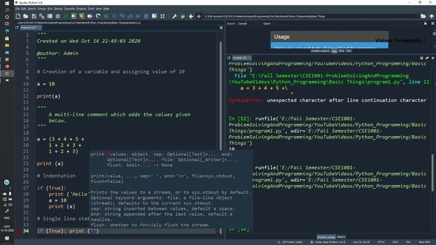The width and height of the screenshot is (436, 245).
Task: Select the Console 1/A tab
Action: pyautogui.click(x=242, y=58)
